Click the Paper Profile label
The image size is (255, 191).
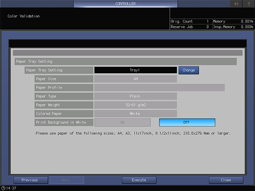[64, 88]
